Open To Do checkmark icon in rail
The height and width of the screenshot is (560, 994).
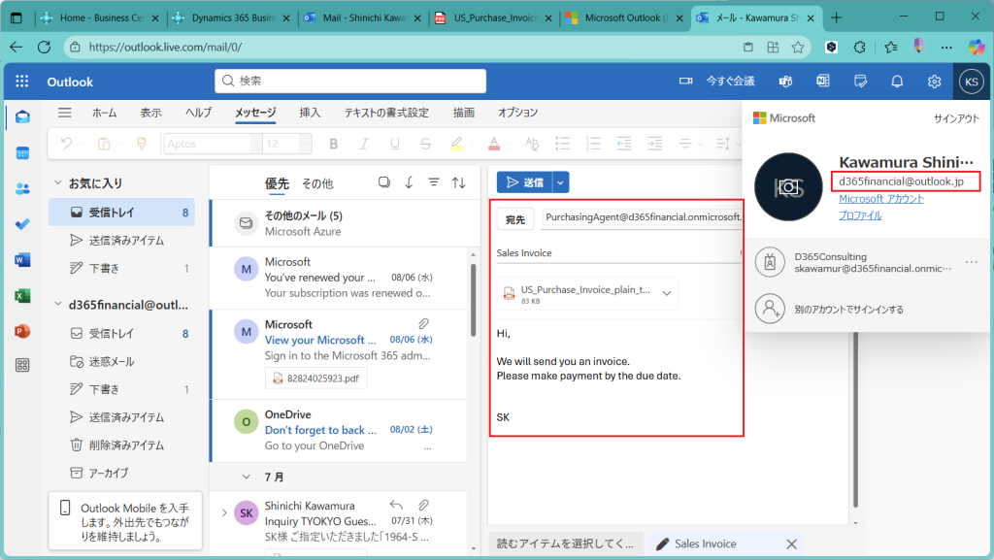[x=22, y=224]
